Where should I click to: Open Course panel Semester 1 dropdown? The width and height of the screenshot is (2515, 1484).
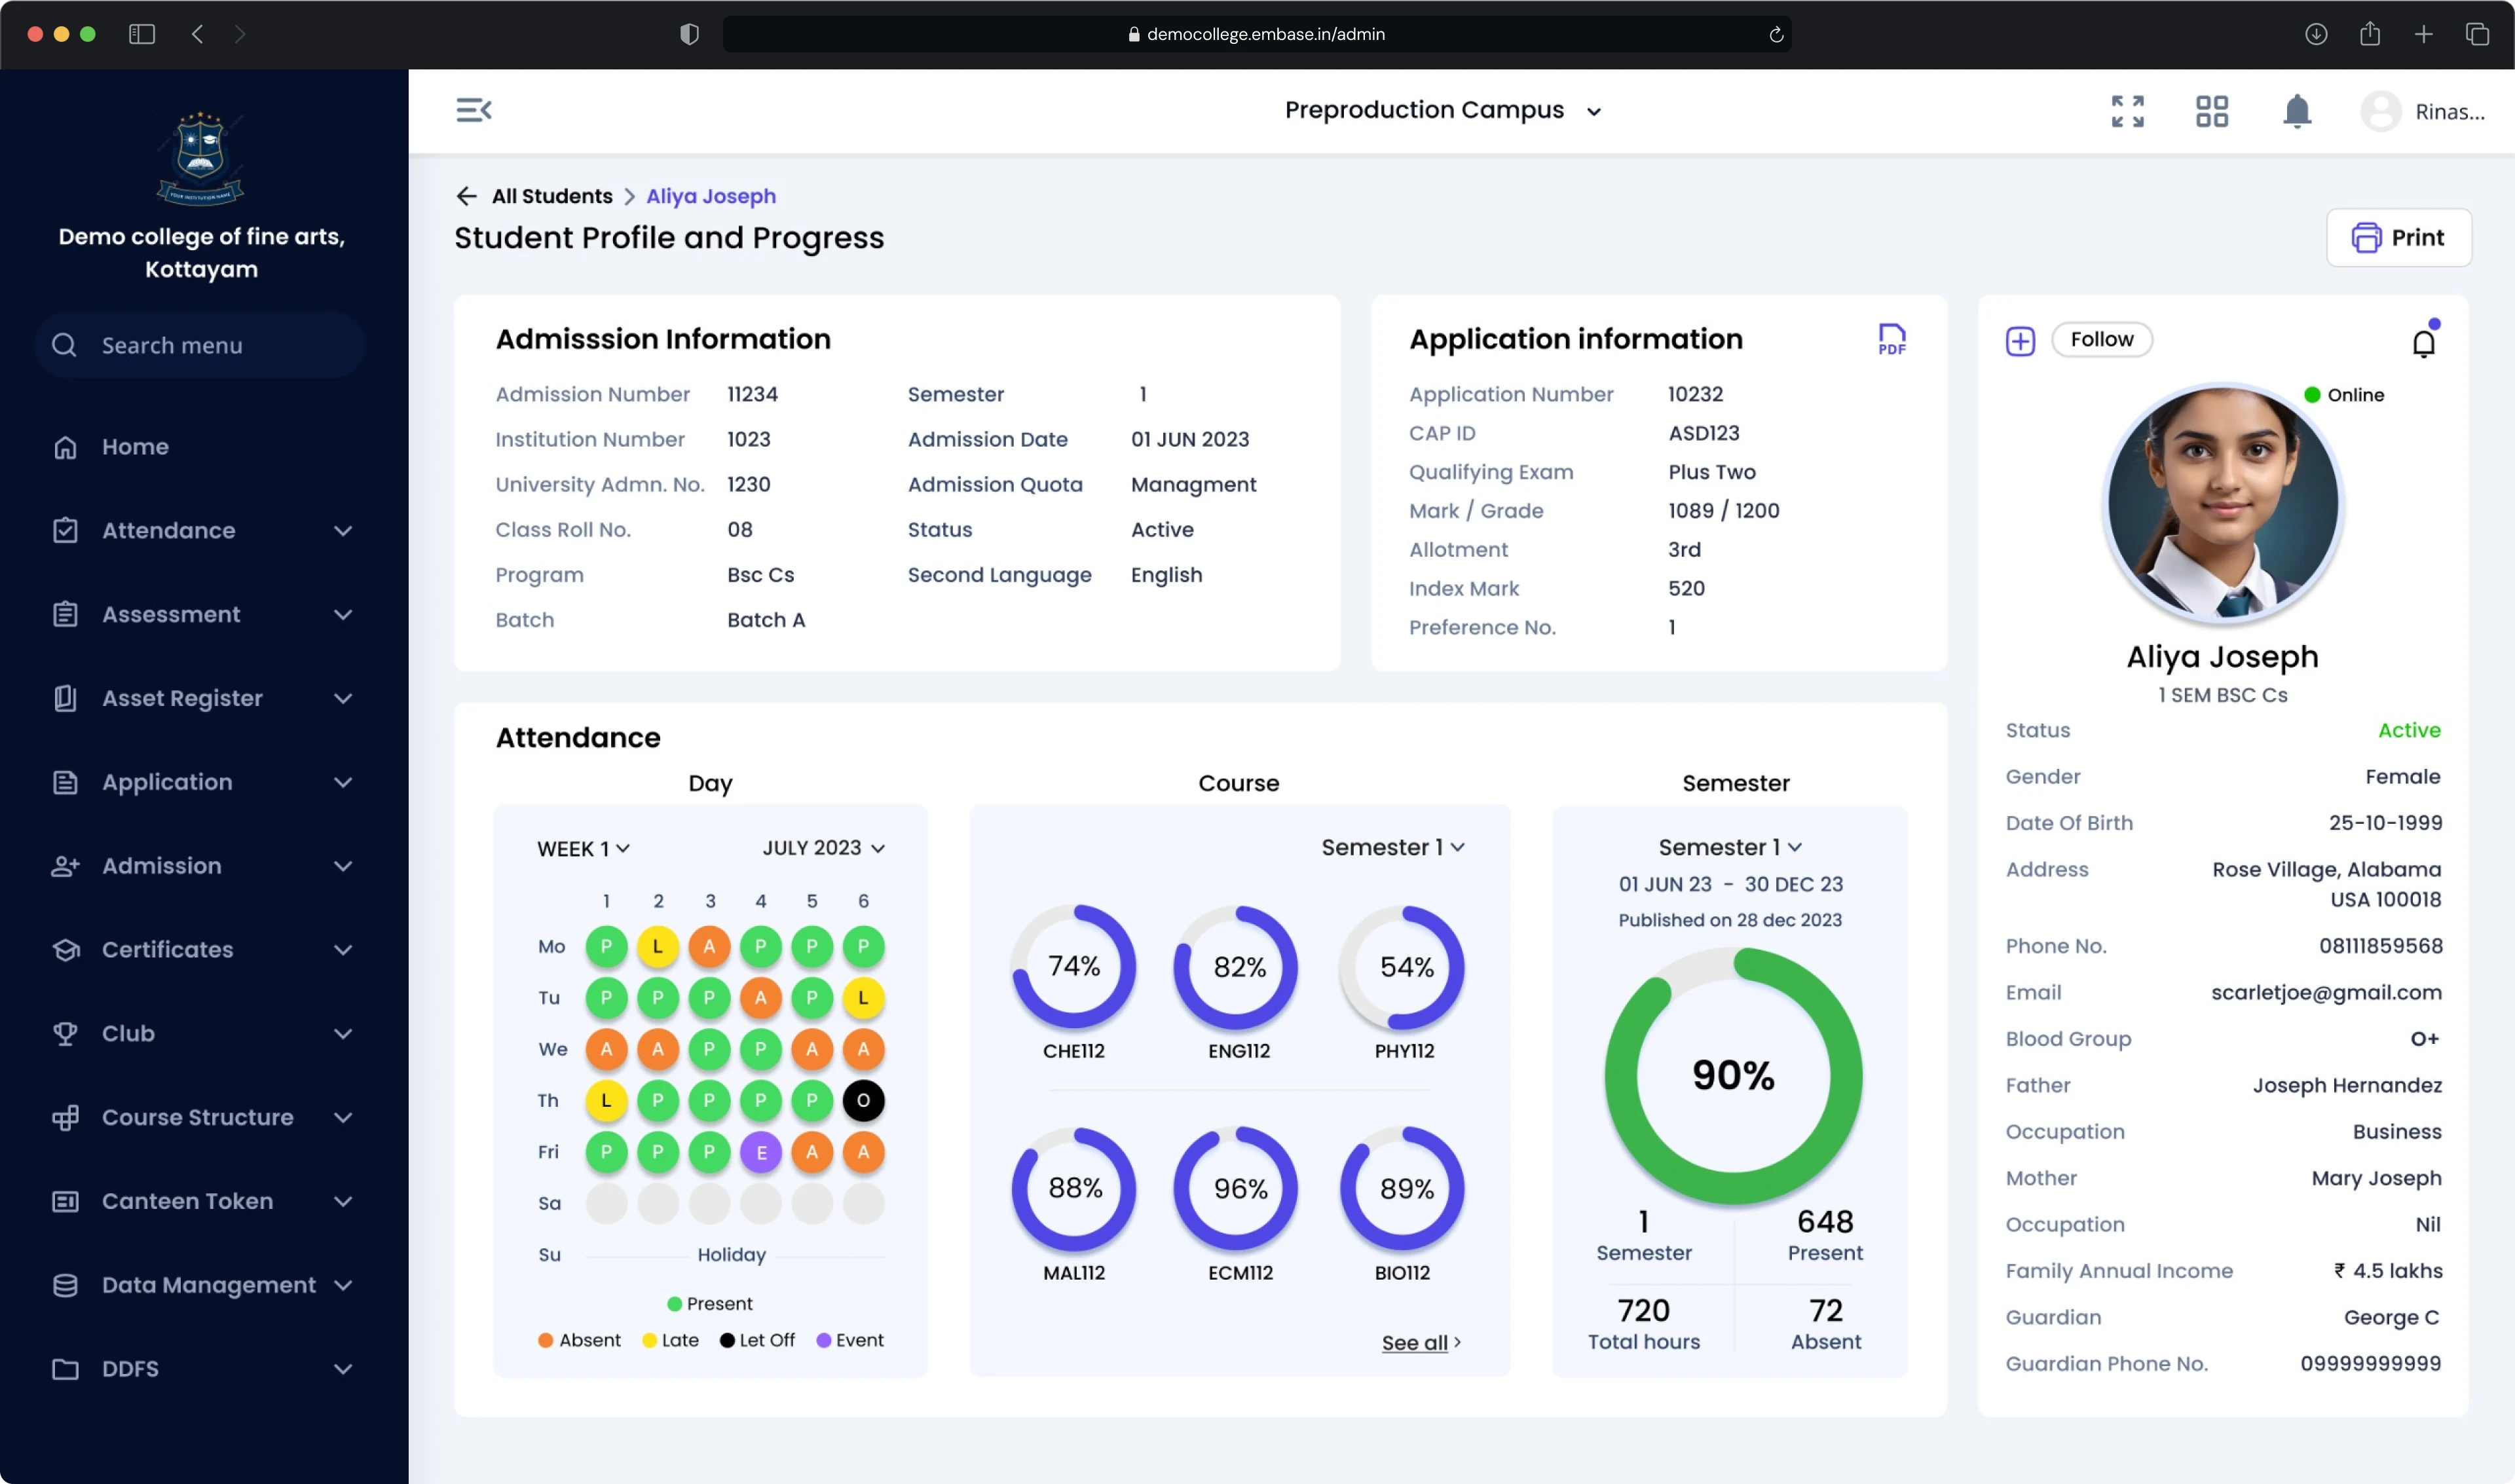[1392, 847]
